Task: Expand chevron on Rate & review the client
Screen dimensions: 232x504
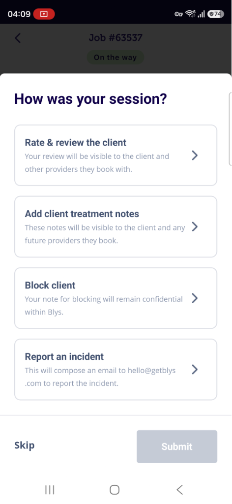Action: point(195,156)
